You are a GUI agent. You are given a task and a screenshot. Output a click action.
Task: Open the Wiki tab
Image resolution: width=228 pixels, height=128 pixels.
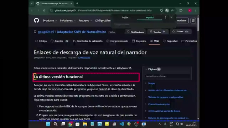point(154,41)
